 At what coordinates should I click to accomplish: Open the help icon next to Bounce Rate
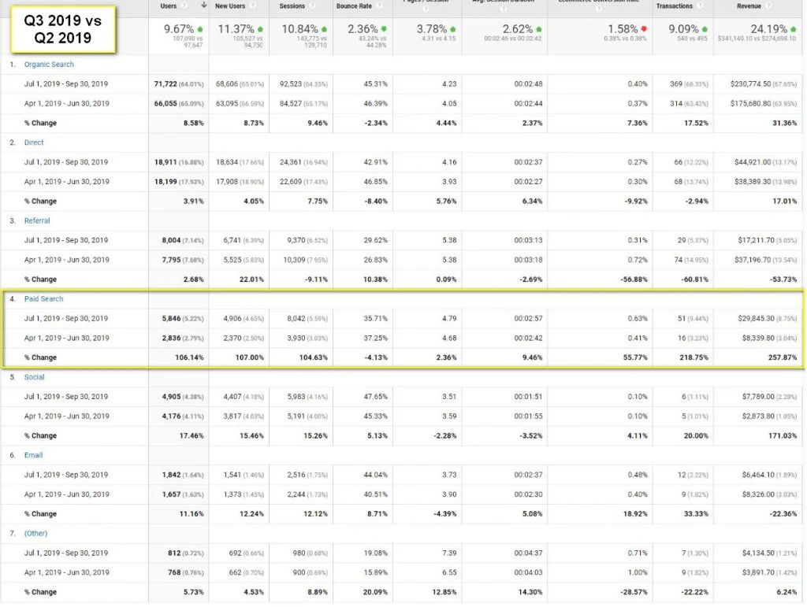pos(379,6)
